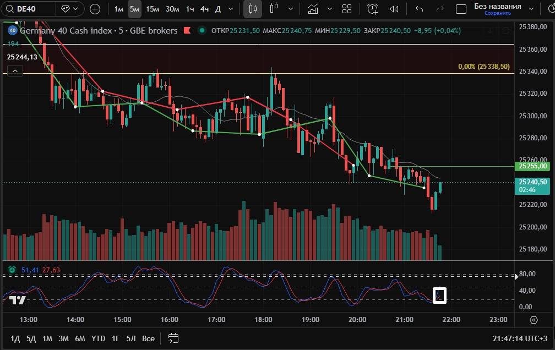Select the candlestick chart style button

point(253,9)
